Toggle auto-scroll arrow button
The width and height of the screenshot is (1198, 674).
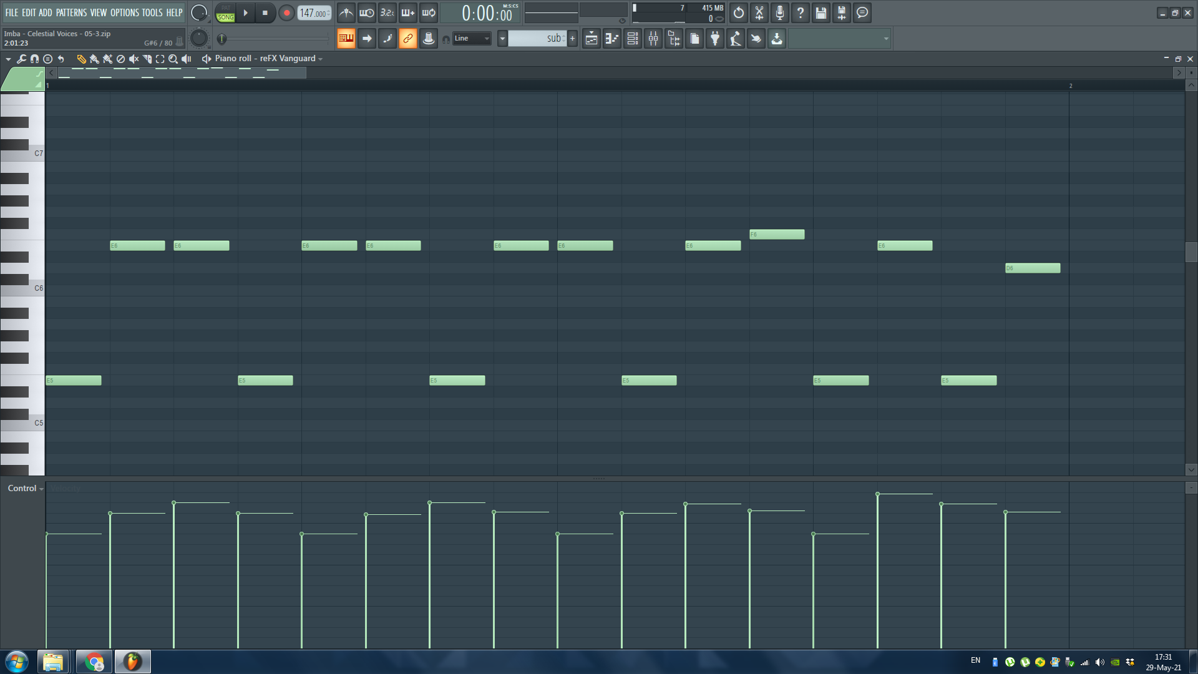367,39
